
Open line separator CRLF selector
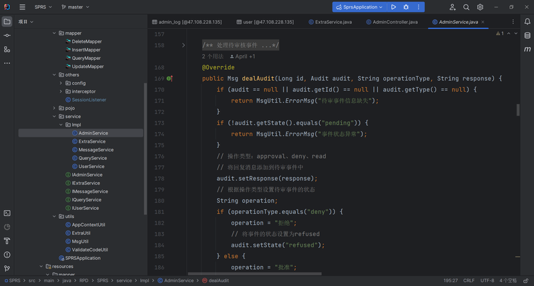(469, 281)
